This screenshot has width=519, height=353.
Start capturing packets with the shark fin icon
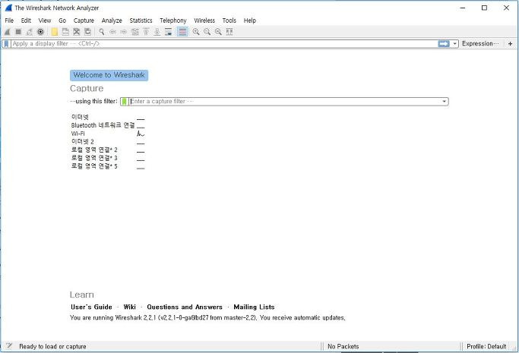pos(8,32)
